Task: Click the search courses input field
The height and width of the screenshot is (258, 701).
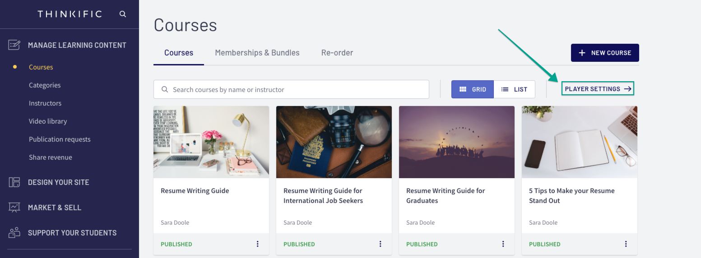Action: click(291, 89)
